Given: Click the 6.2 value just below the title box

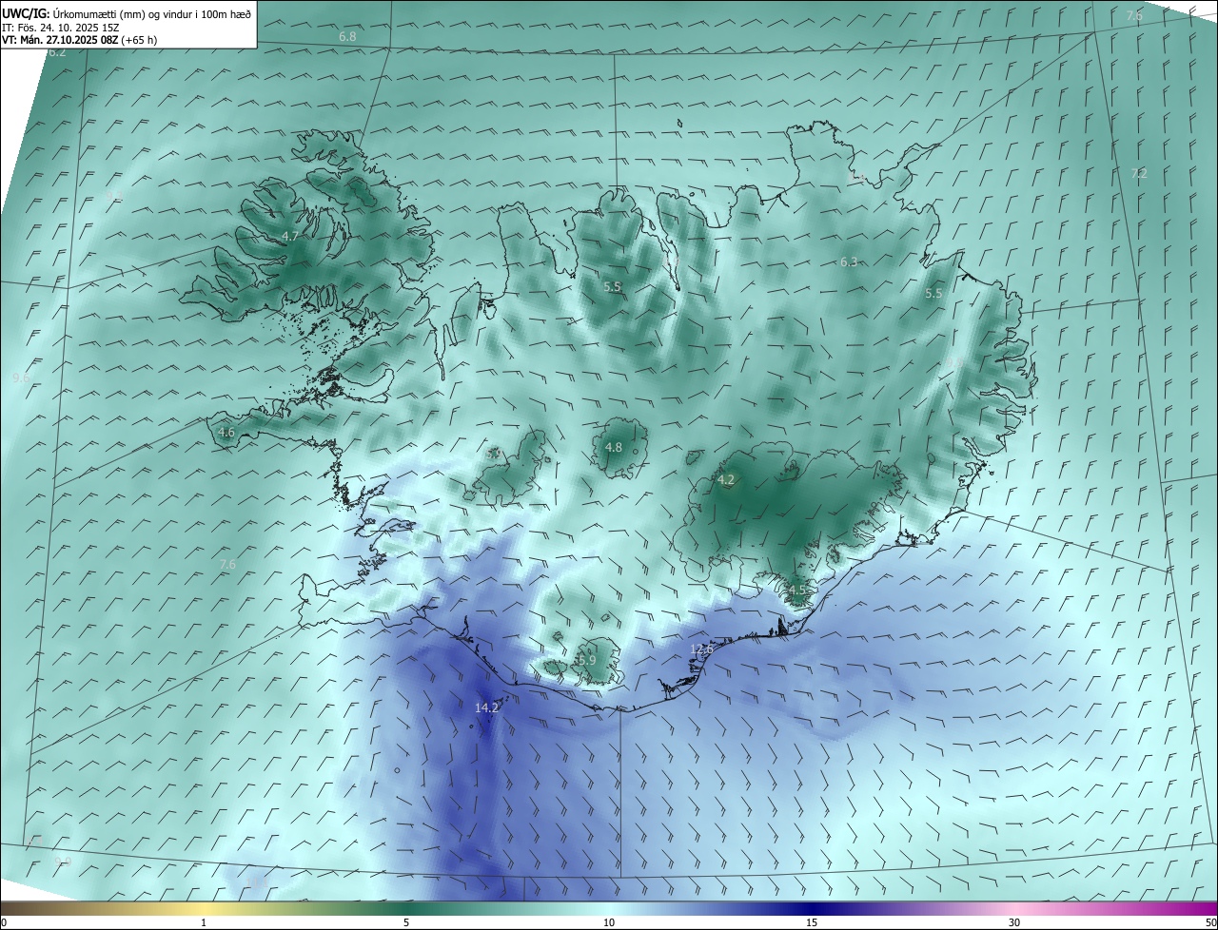Looking at the screenshot, I should point(57,52).
